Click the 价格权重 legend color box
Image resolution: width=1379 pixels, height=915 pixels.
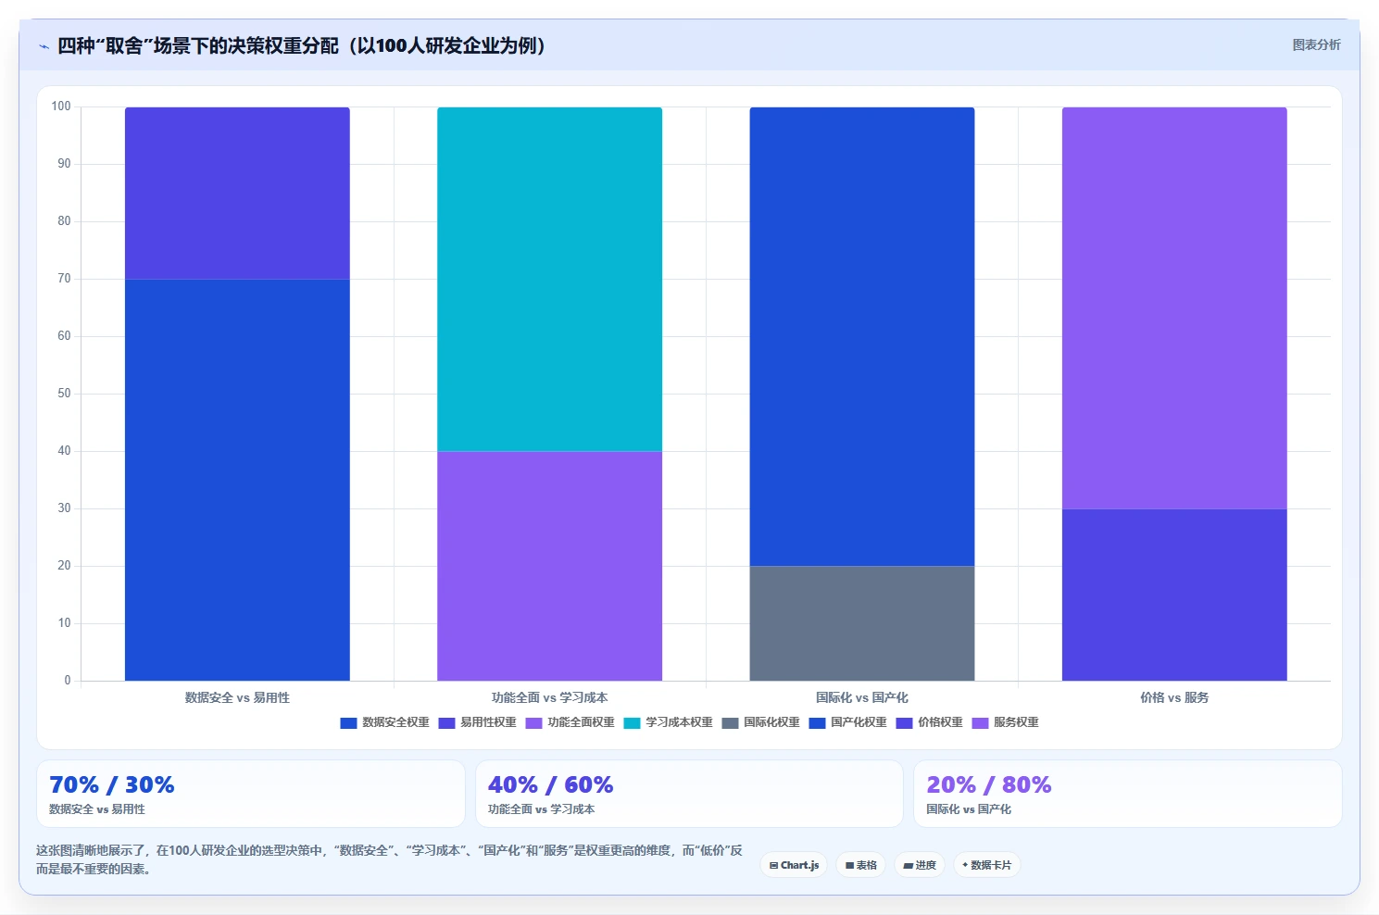(x=904, y=722)
